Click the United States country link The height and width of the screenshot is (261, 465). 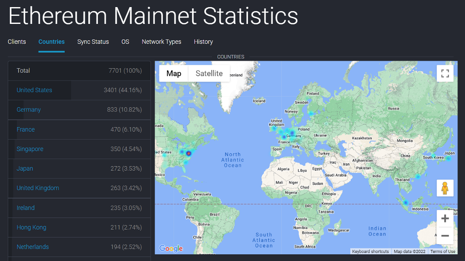click(x=34, y=90)
